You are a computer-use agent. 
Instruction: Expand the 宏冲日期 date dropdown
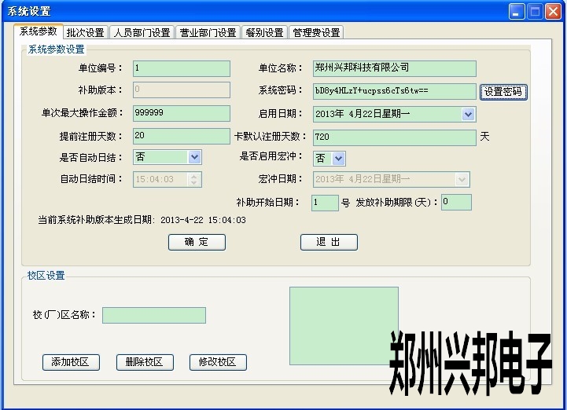(x=462, y=180)
